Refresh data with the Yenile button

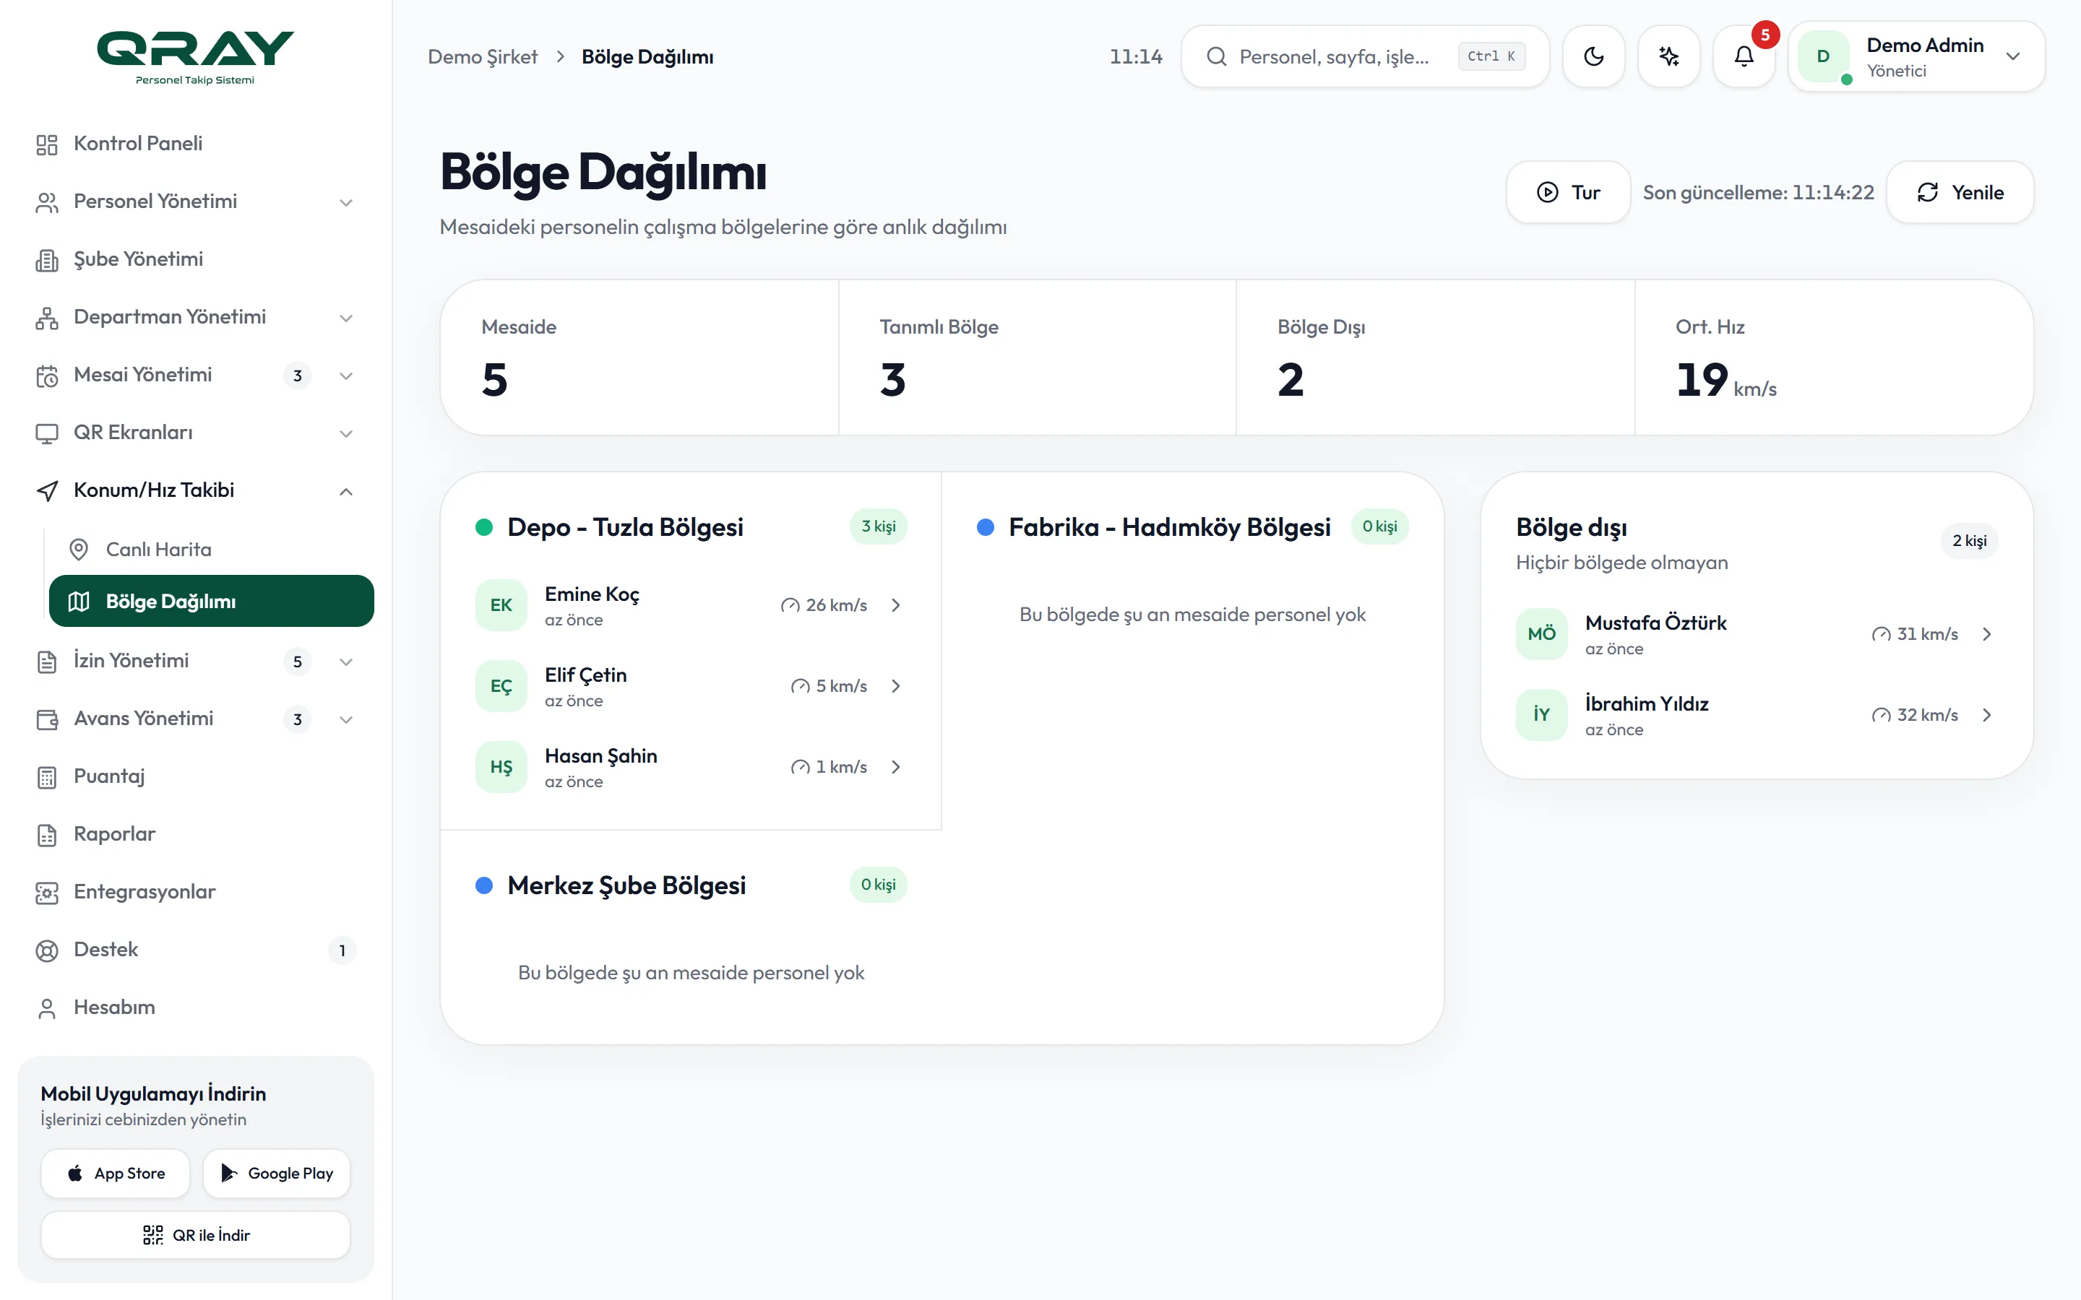(x=1960, y=191)
